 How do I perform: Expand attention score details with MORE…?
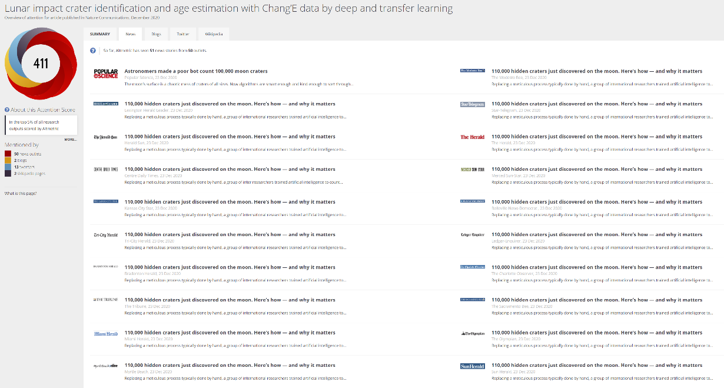click(71, 140)
